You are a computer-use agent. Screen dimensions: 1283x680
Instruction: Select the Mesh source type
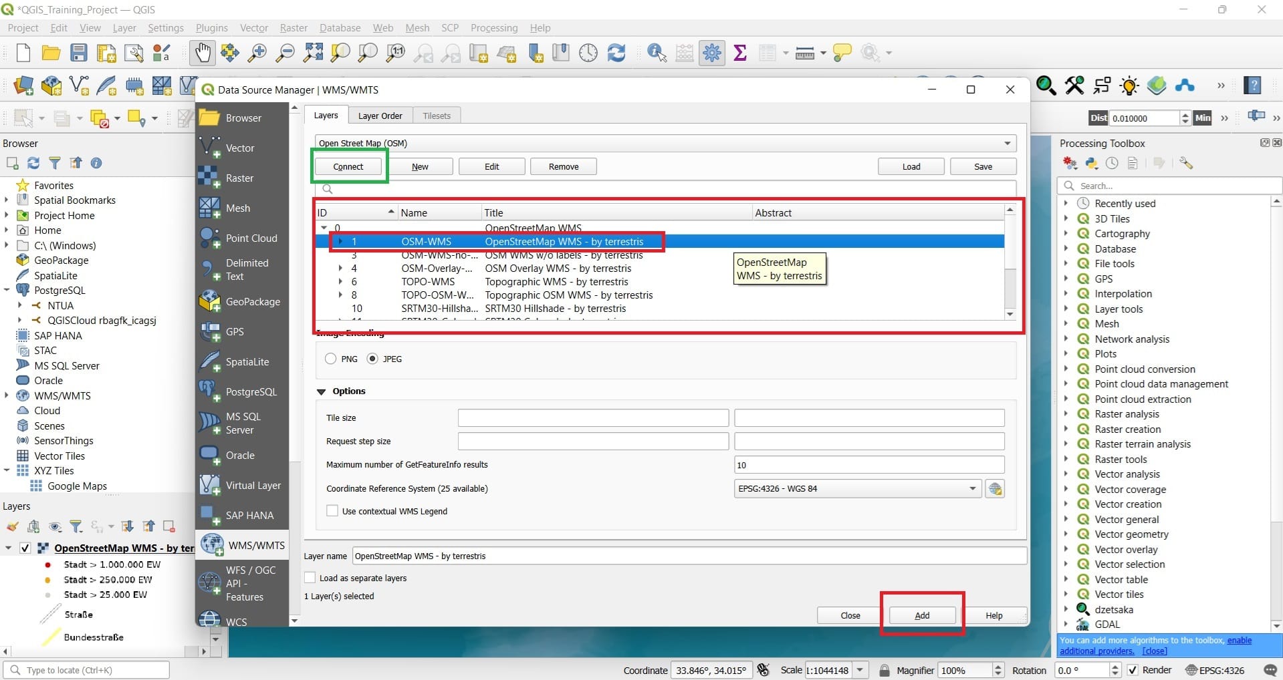pyautogui.click(x=243, y=208)
